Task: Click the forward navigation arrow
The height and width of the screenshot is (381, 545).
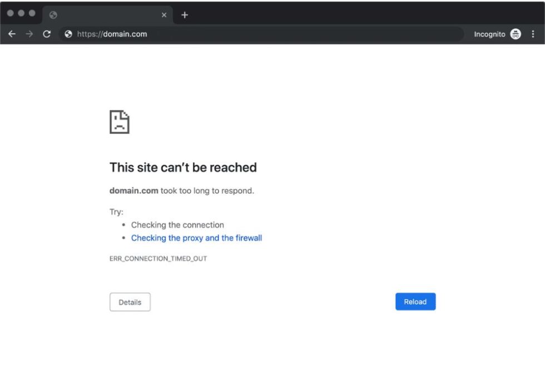Action: point(29,34)
